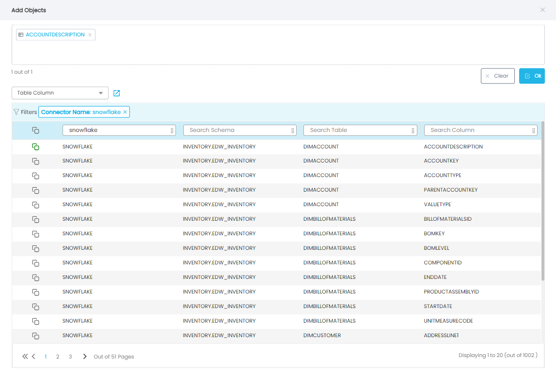556x375 pixels.
Task: Click the Displaying 1 to 20 status text
Action: click(498, 356)
